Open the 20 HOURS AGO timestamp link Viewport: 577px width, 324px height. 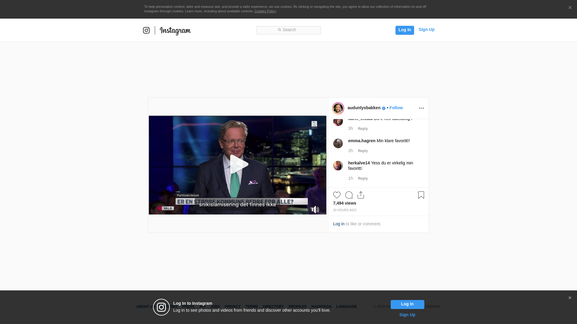point(345,210)
